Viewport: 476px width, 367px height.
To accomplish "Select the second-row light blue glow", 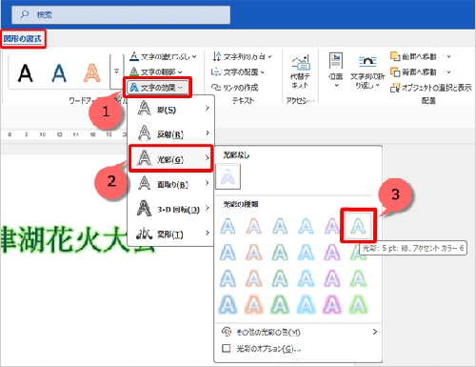I will click(306, 253).
